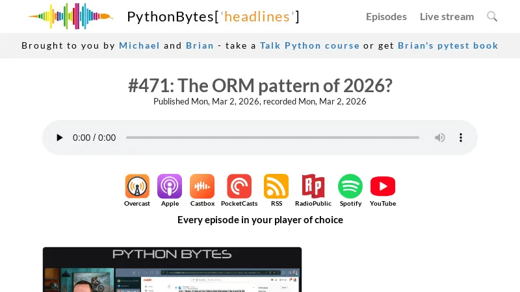The height and width of the screenshot is (292, 520).
Task: Click the Python Bytes video thumbnail
Action: pos(172,269)
